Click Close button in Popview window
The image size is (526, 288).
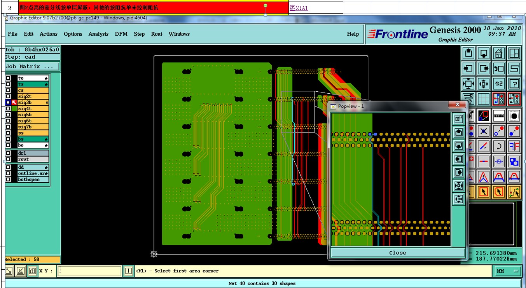tap(397, 253)
